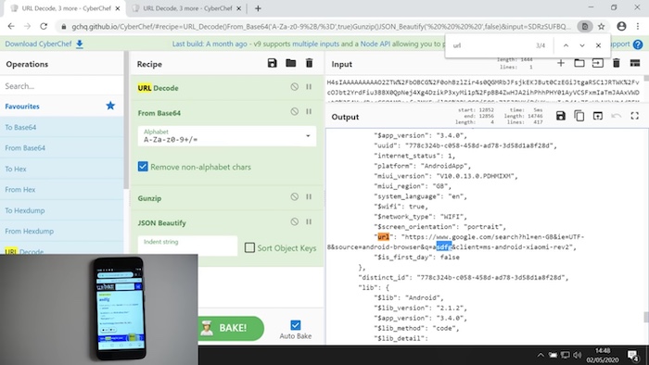The height and width of the screenshot is (365, 649).
Task: Open the taskbar clock and date
Action: 603,355
